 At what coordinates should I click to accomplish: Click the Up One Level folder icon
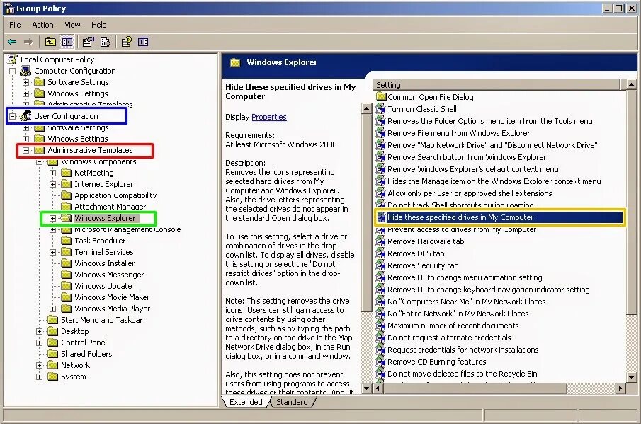pyautogui.click(x=50, y=42)
